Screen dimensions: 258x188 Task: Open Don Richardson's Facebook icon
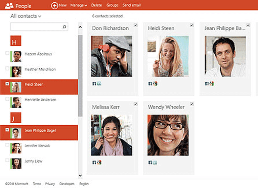coord(94,83)
